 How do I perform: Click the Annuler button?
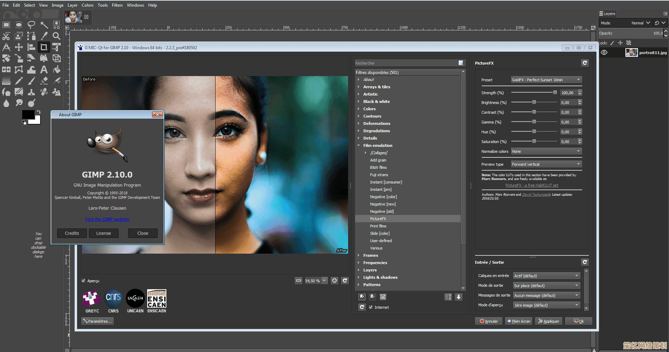[x=489, y=321]
